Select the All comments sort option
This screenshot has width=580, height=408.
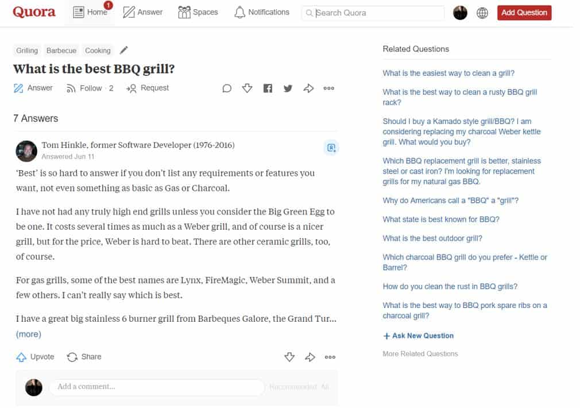[x=325, y=387]
